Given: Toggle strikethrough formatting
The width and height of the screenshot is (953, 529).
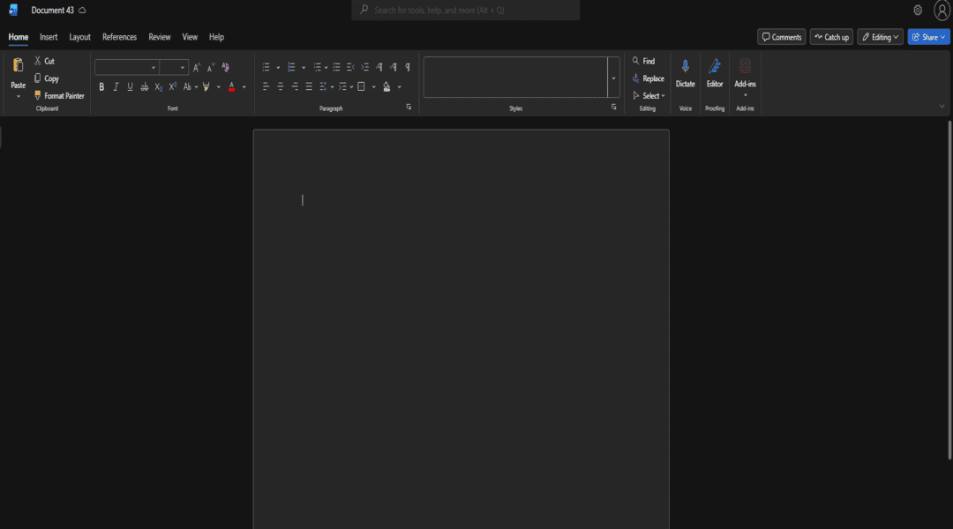Looking at the screenshot, I should pyautogui.click(x=145, y=86).
